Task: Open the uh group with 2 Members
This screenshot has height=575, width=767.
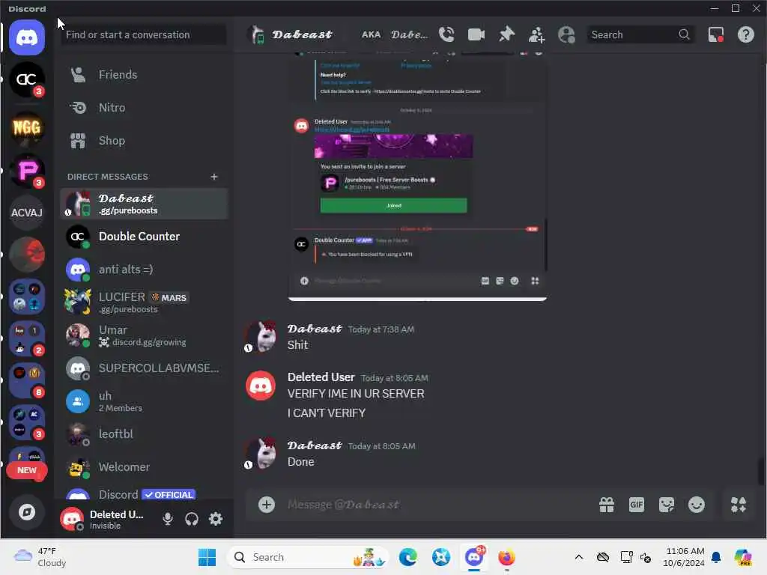Action: pos(144,401)
